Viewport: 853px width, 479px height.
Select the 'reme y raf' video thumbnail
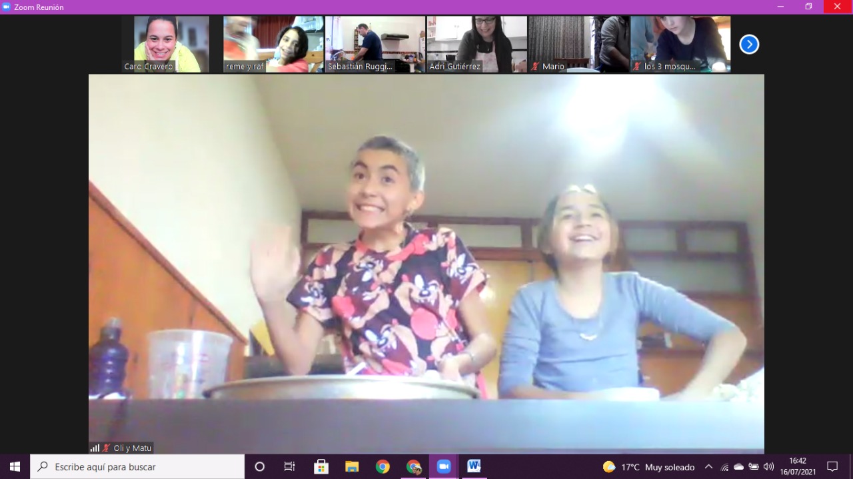[273, 44]
